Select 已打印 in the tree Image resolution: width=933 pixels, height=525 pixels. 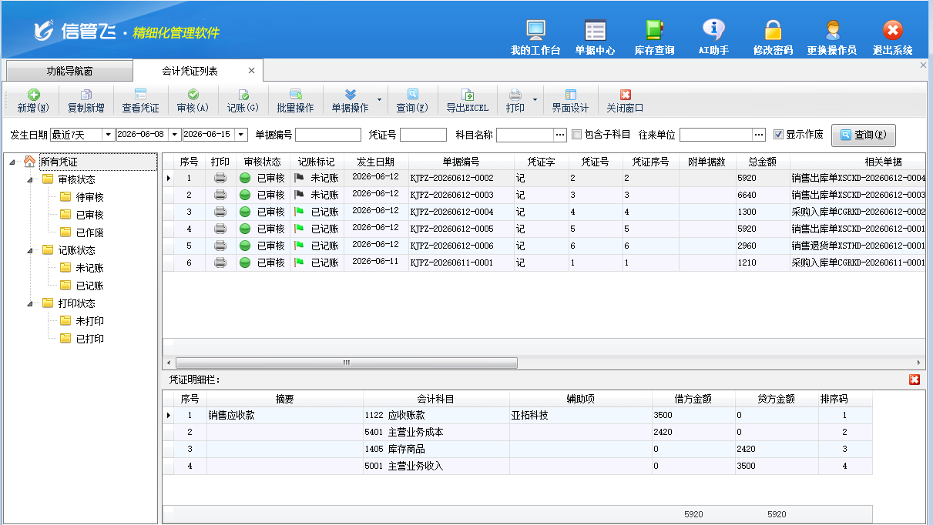coord(89,339)
